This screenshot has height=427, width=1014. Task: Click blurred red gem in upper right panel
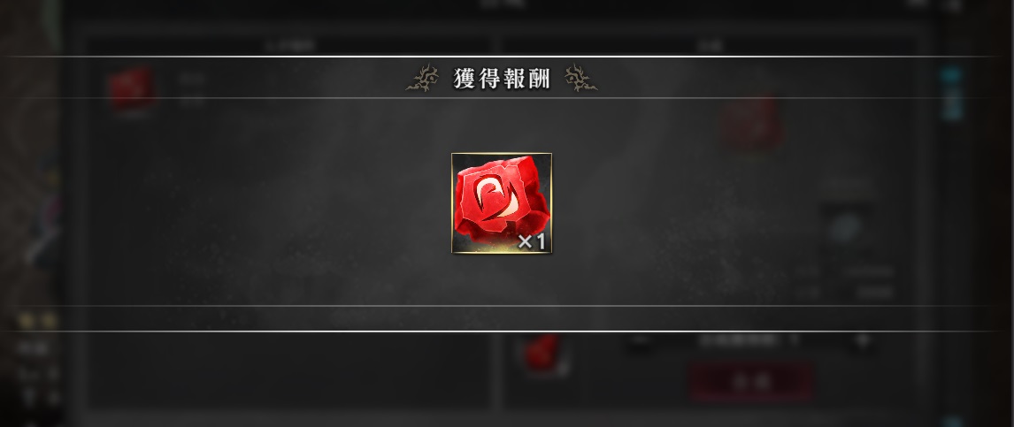751,123
